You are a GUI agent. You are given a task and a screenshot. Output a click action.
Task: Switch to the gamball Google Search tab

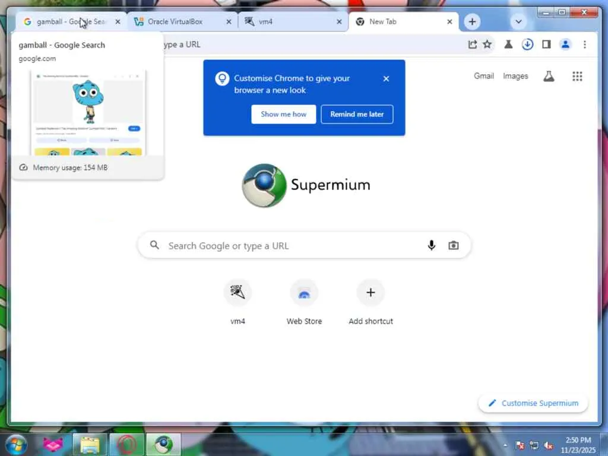pos(71,22)
